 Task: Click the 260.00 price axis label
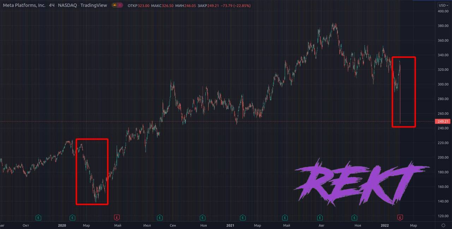pyautogui.click(x=443, y=113)
